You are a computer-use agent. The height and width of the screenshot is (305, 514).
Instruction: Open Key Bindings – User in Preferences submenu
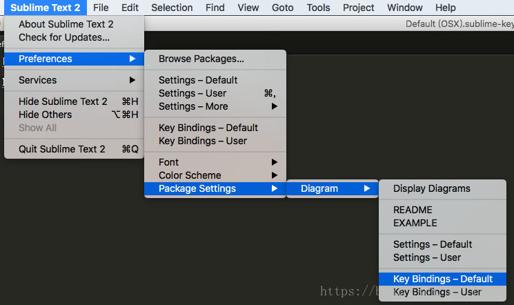click(x=215, y=141)
